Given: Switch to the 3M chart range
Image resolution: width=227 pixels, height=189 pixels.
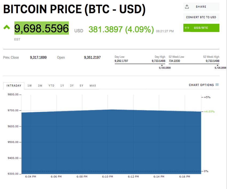Looking at the screenshot, I should point(40,86).
